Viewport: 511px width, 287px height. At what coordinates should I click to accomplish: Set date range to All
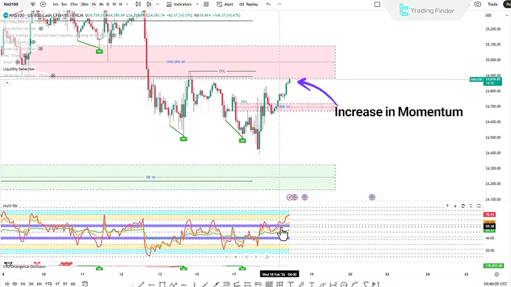(x=73, y=284)
